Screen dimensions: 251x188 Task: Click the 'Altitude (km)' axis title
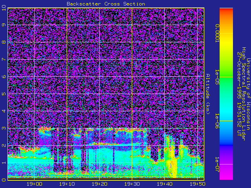[x=207, y=94]
